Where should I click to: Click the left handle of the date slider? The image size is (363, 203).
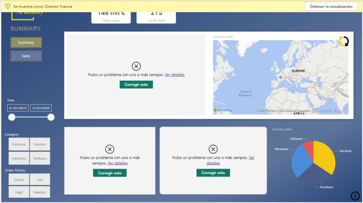pyautogui.click(x=12, y=117)
